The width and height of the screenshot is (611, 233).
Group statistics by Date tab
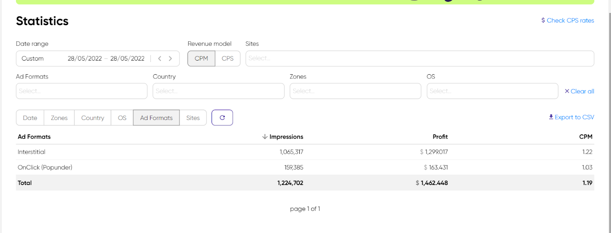pos(30,118)
